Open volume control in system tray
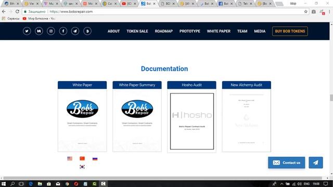The image size is (333, 187). click(x=300, y=184)
